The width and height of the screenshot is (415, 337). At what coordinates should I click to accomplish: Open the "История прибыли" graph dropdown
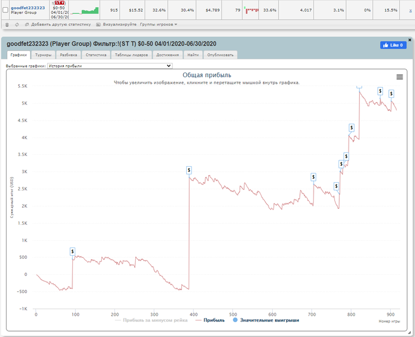110,66
